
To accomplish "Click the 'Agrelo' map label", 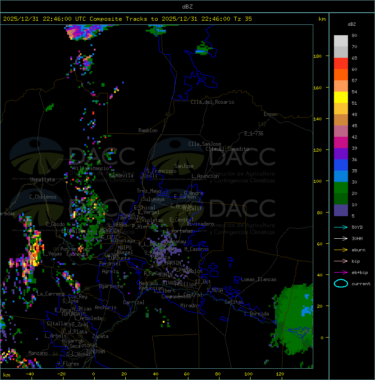I will click(110, 271).
